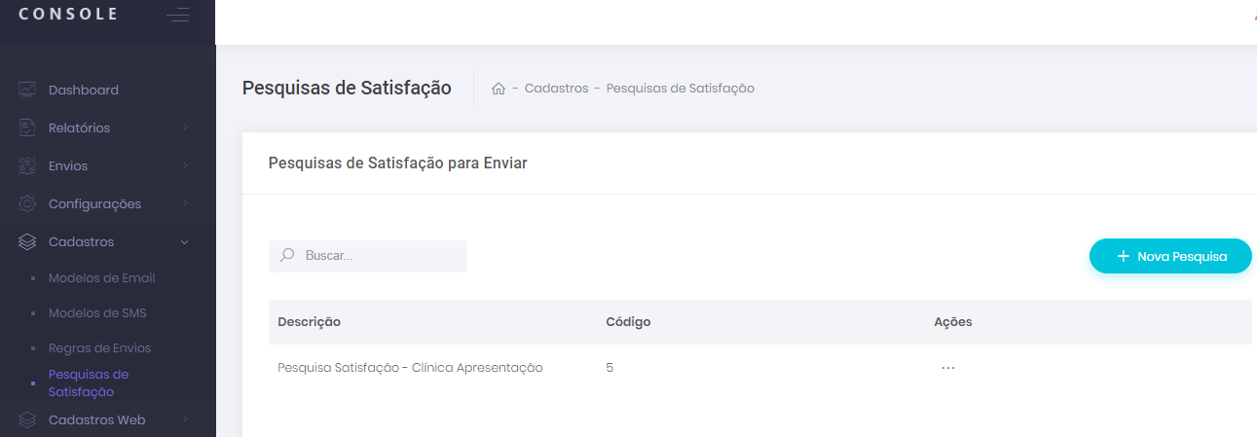Open the actions ellipsis for Pesquisa Satisfação row
Screen dimensions: 1257x437
click(x=948, y=368)
